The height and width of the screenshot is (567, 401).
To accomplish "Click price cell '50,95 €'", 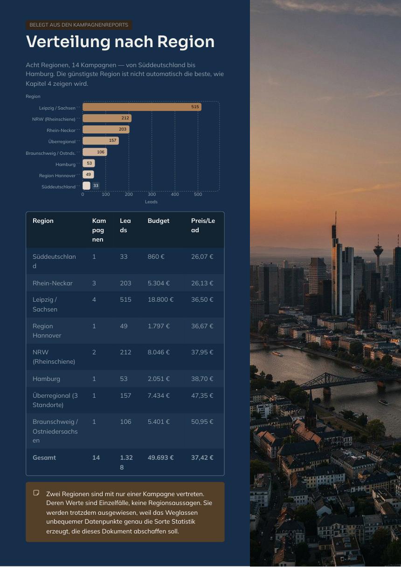I will pos(202,422).
